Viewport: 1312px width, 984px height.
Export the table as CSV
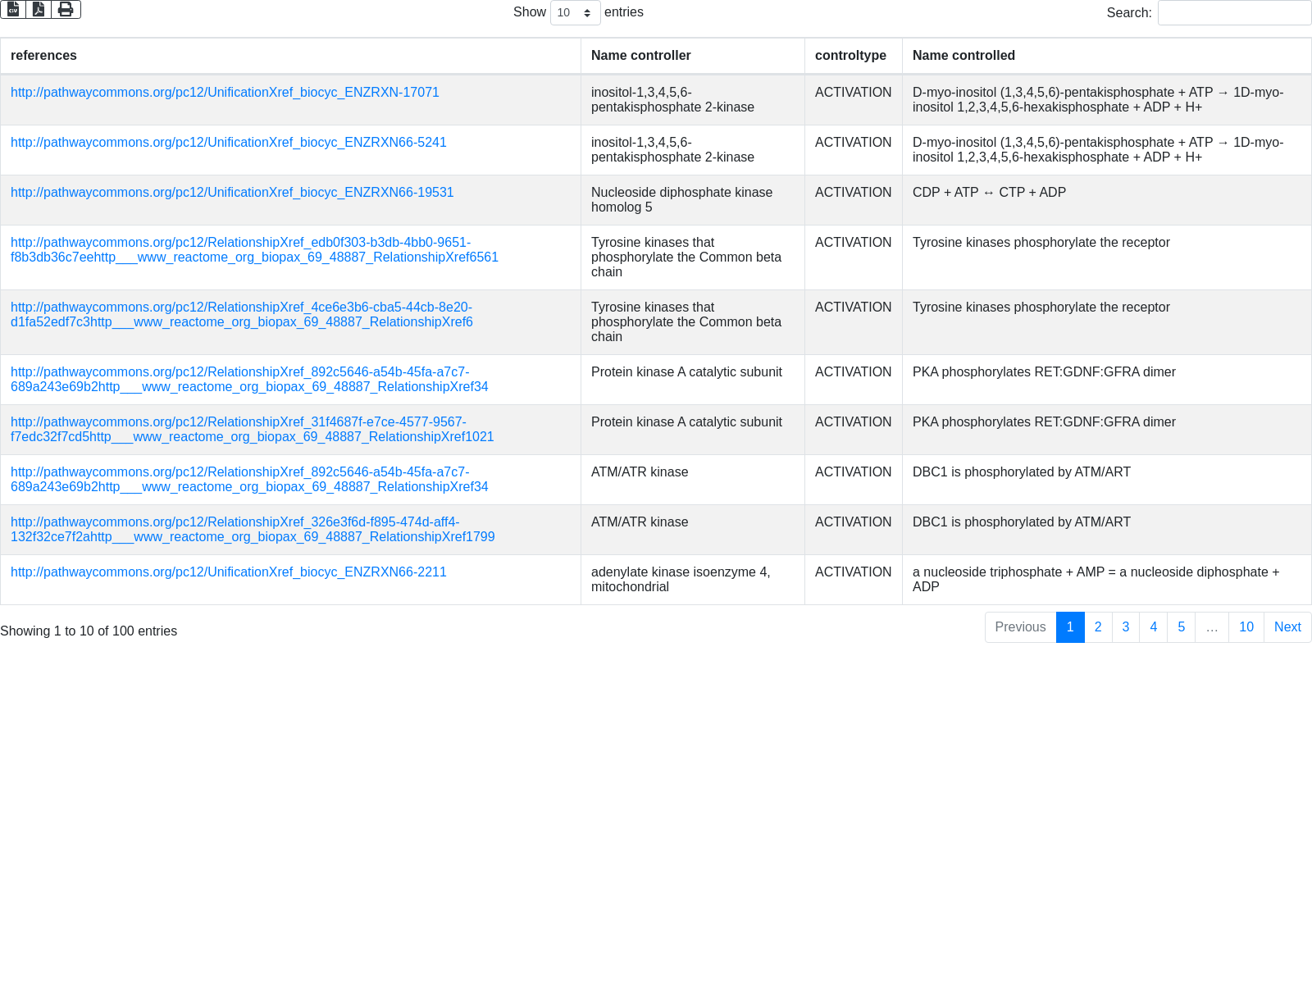tap(13, 9)
